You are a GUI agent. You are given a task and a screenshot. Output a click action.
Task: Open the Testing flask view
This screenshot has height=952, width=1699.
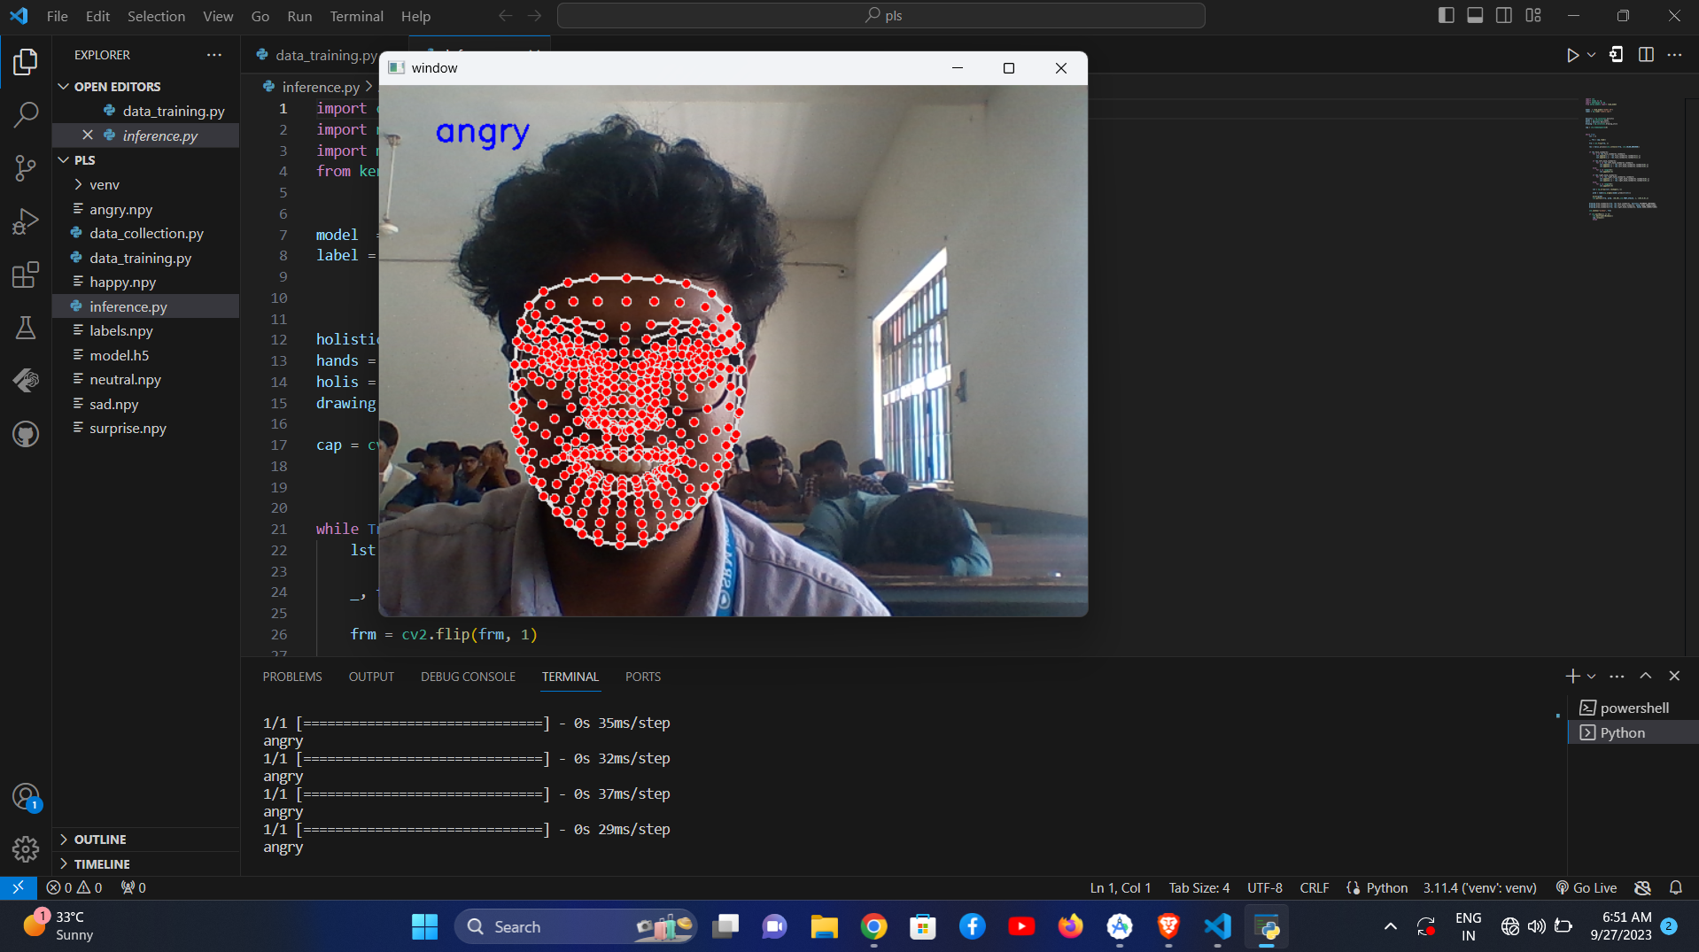point(26,328)
